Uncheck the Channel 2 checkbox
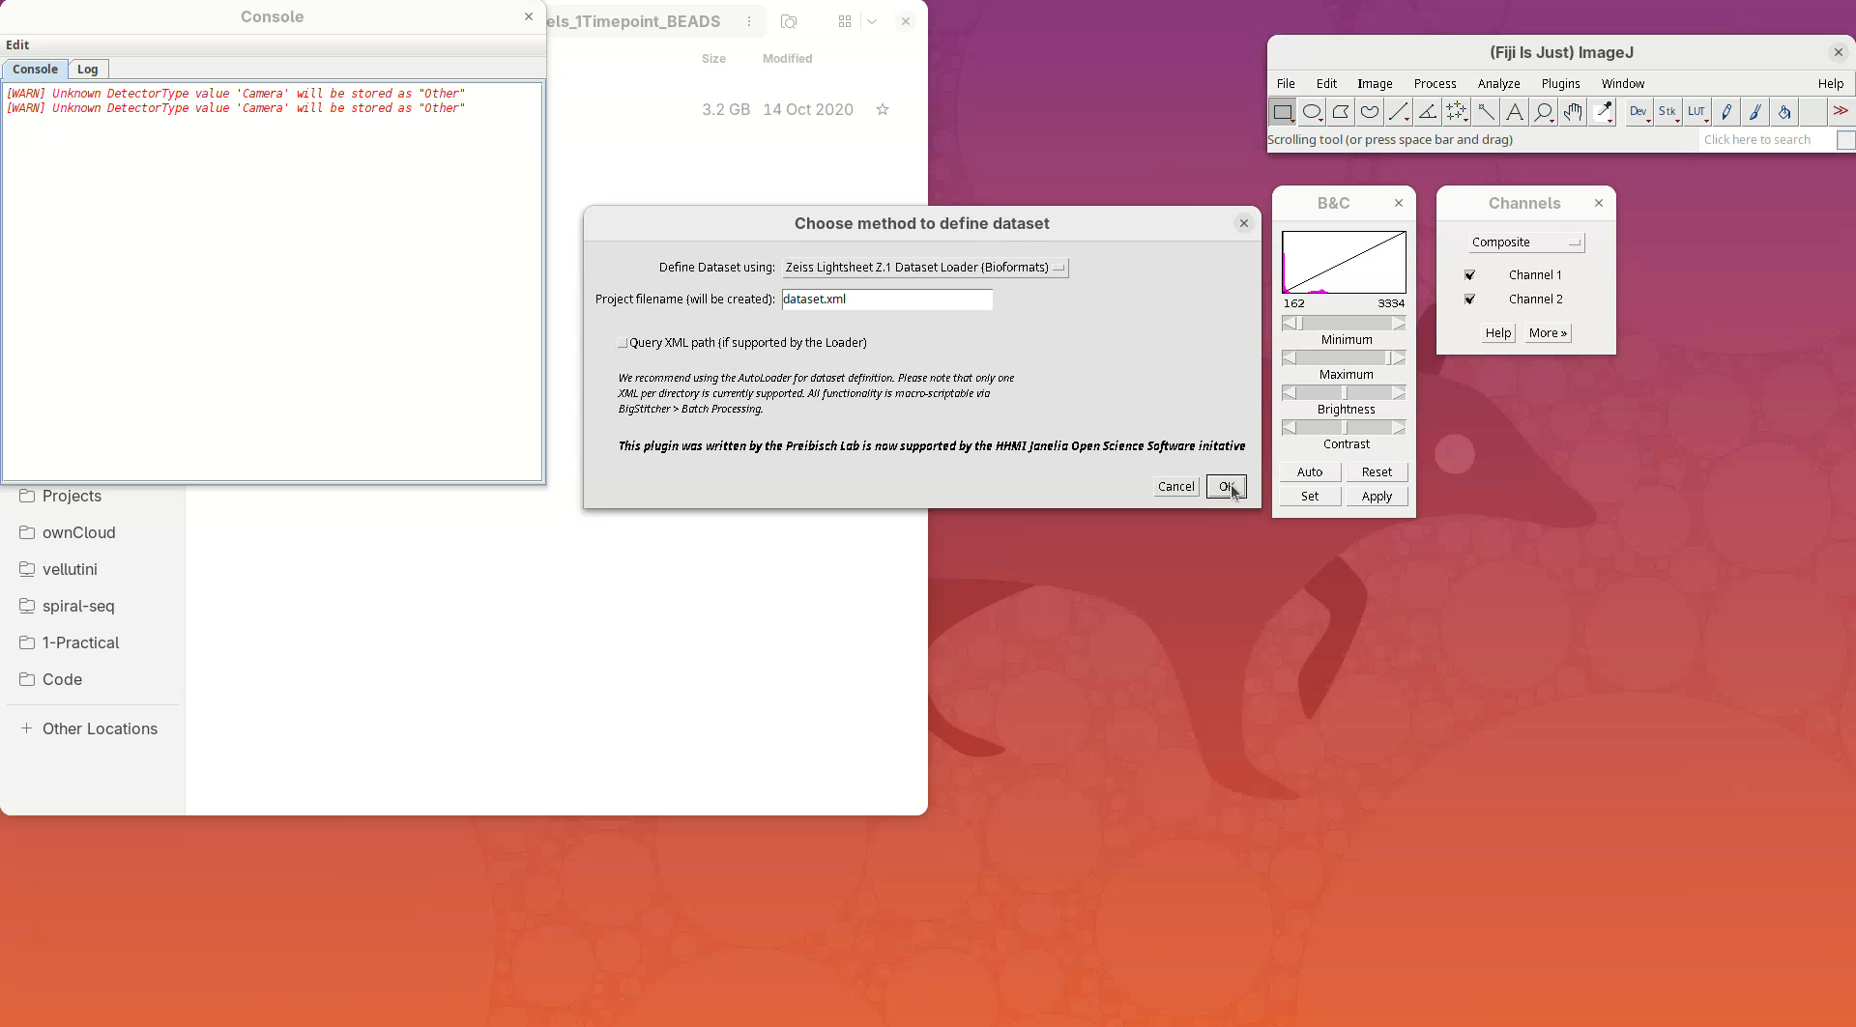Viewport: 1856px width, 1027px height. tap(1469, 300)
